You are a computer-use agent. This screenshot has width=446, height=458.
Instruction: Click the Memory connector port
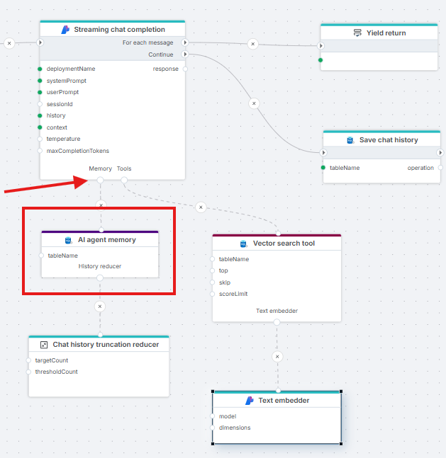pos(100,180)
